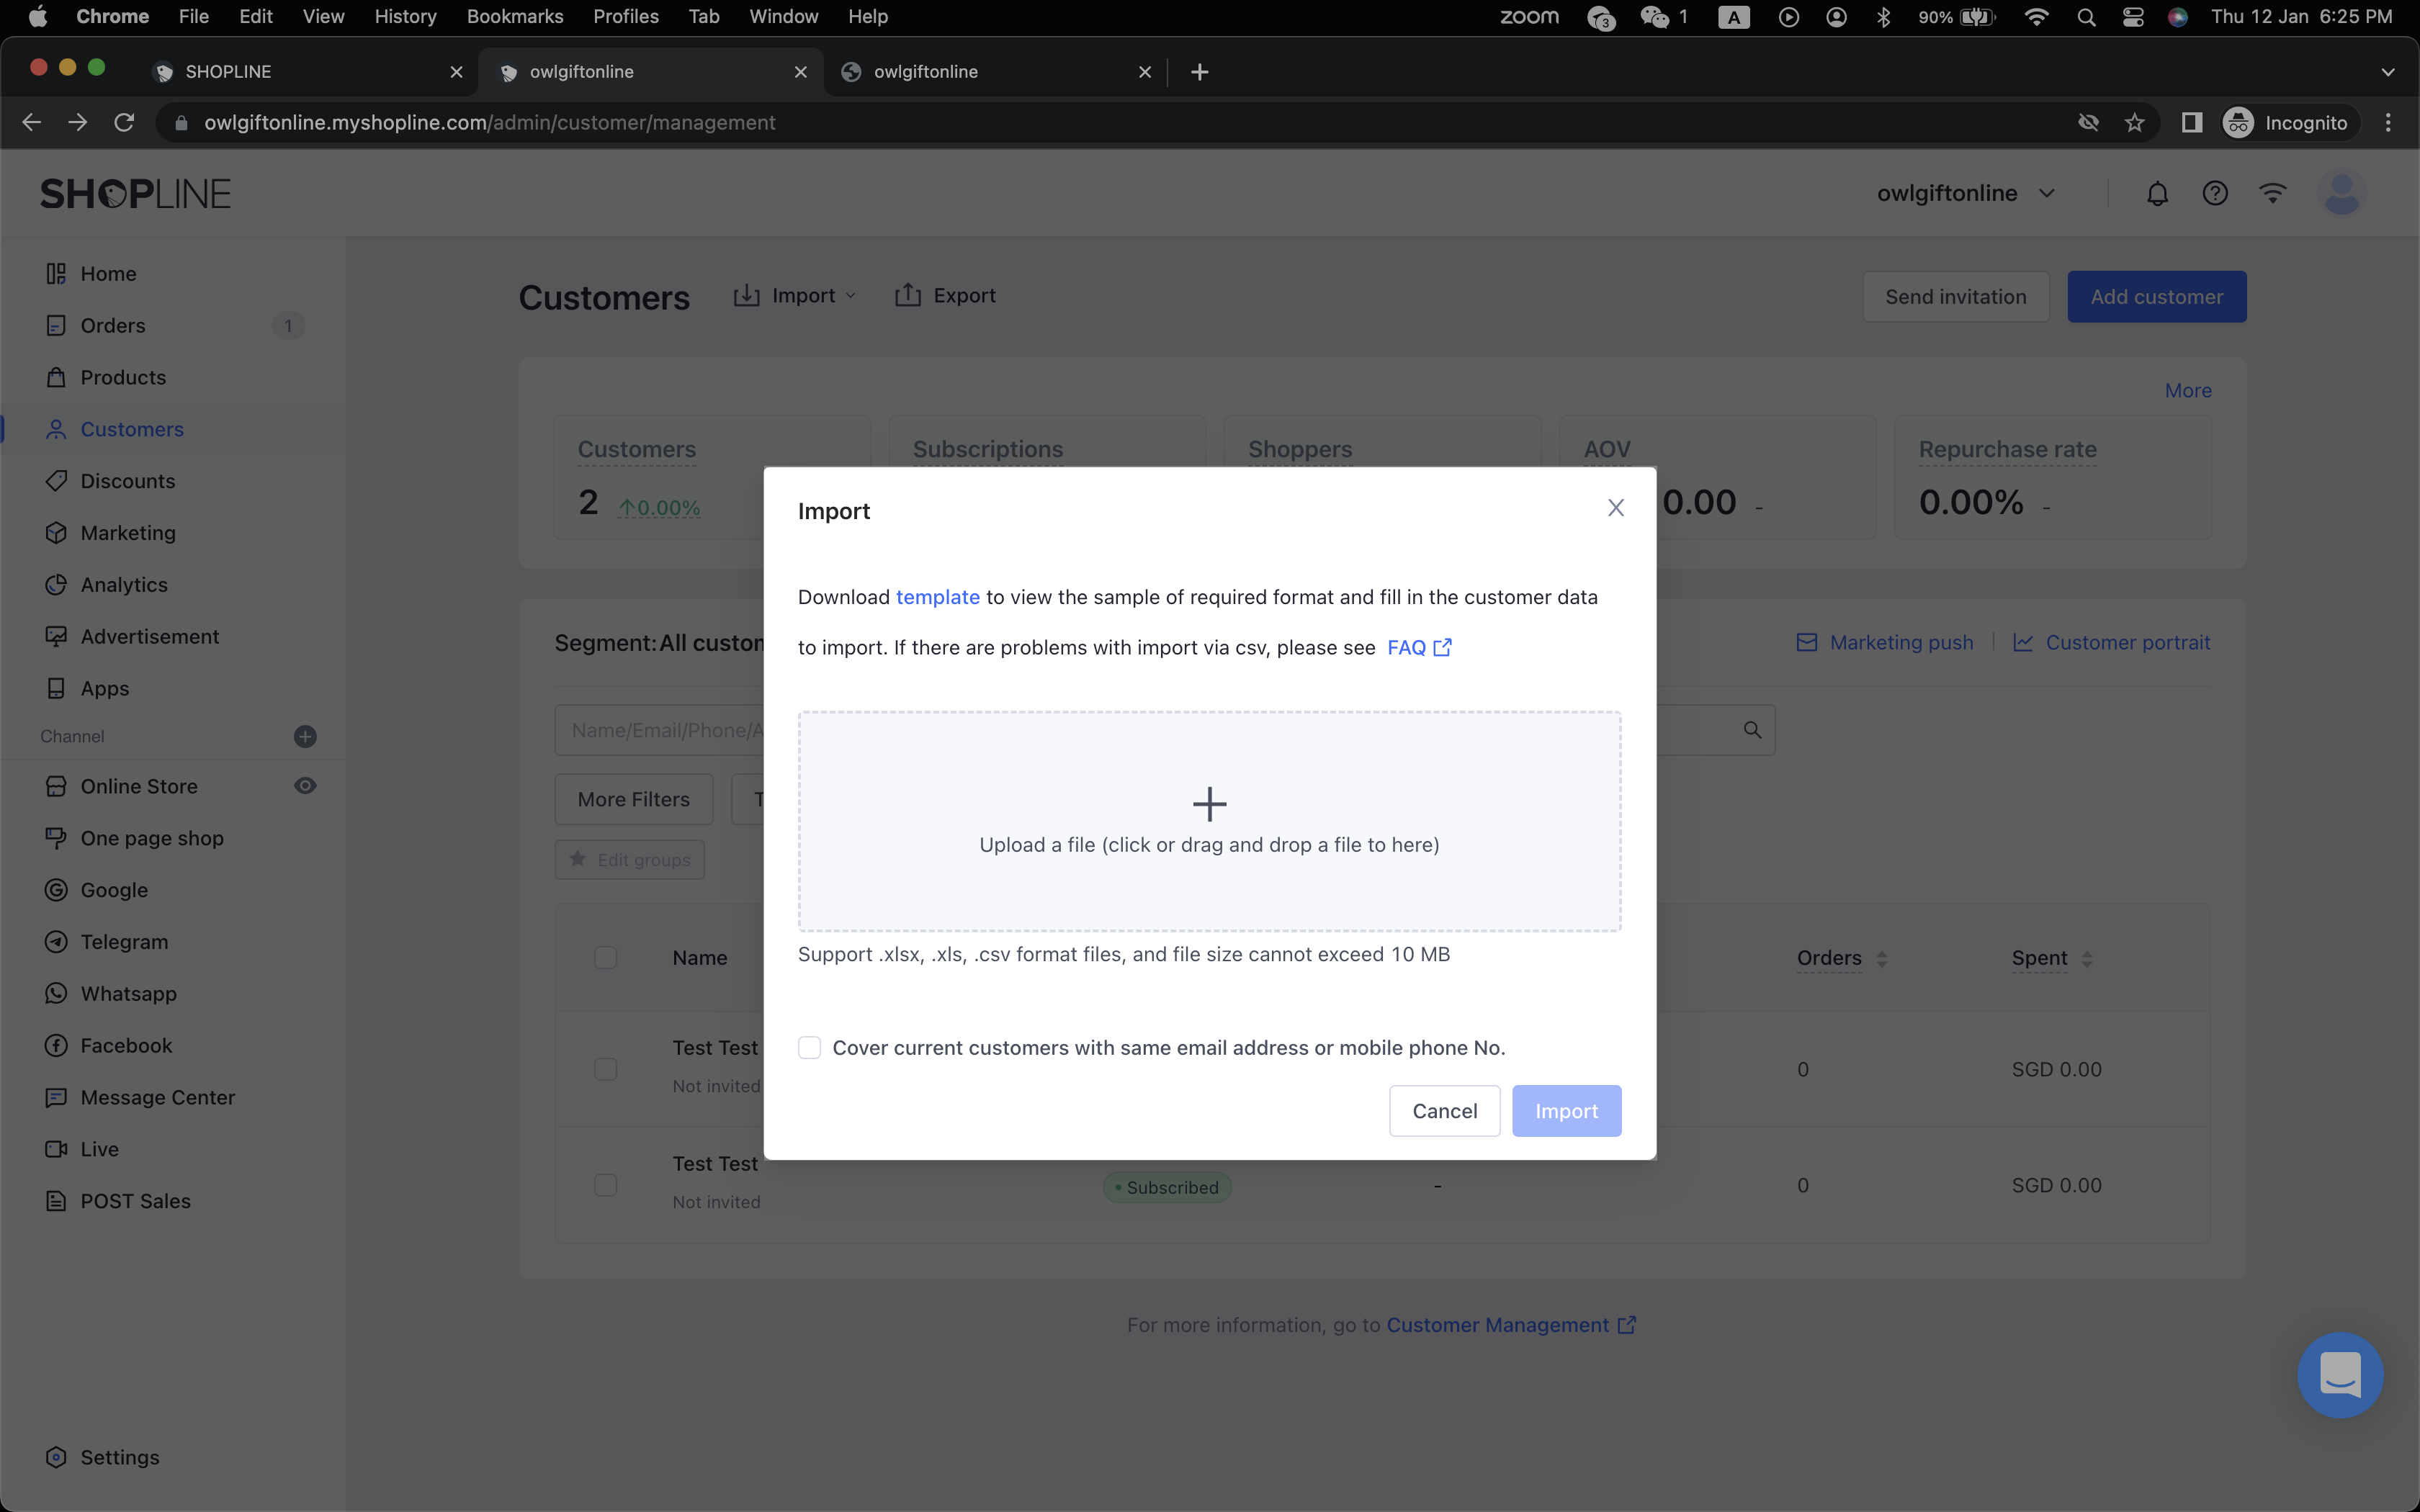Screen dimensions: 2420x1512
Task: Open One page shop channel
Action: tap(151, 838)
